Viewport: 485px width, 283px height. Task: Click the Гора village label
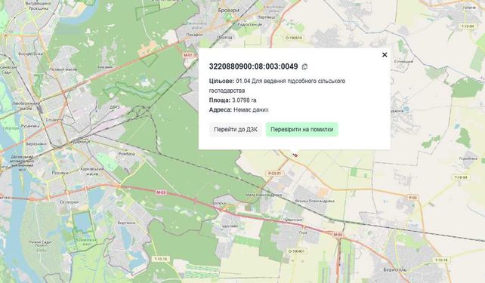[x=303, y=232]
